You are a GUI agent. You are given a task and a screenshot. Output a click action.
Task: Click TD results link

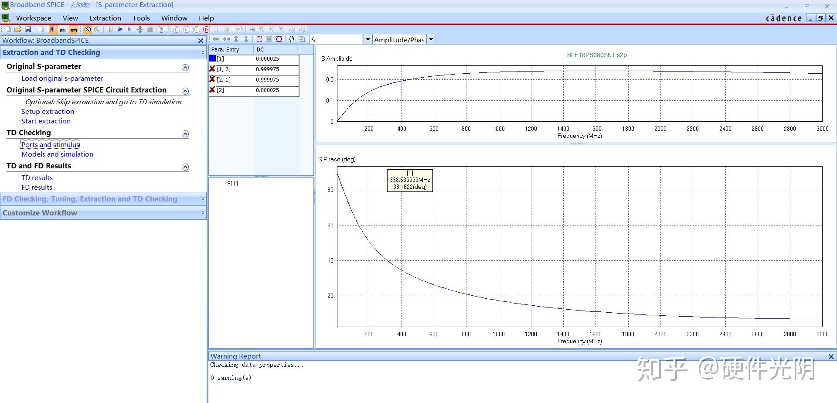pyautogui.click(x=37, y=178)
